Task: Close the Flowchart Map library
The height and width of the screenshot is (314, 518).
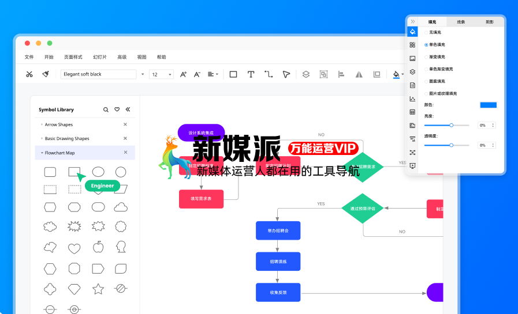Action: coord(125,152)
